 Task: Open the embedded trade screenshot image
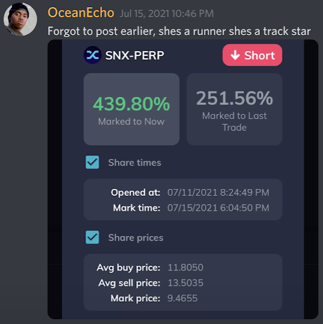coord(183,180)
